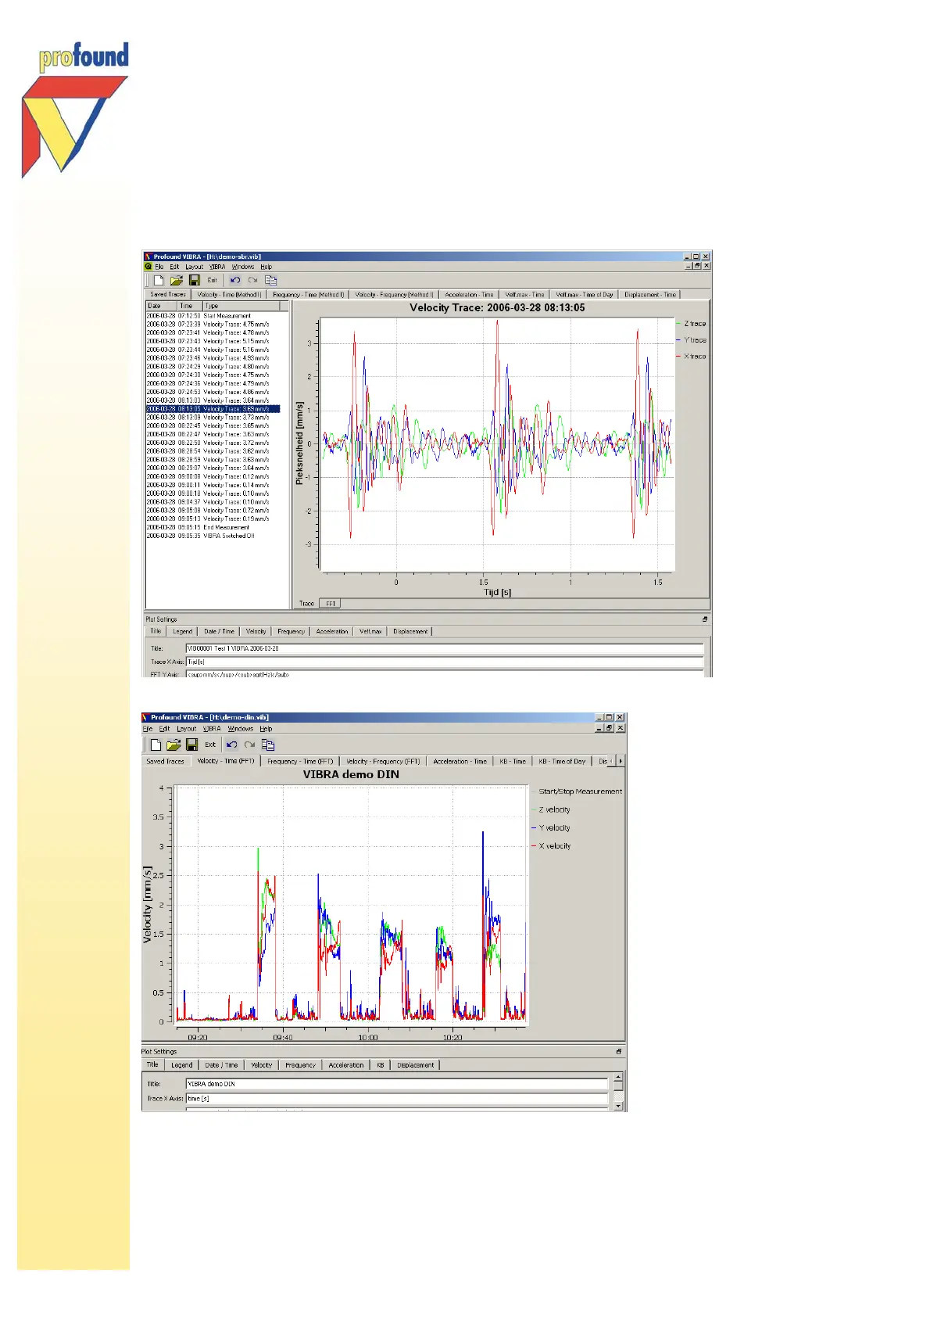Viewport: 930px width, 1317px height.
Task: Select trace entry 08:13:09 Velocity Trace 3.73 mm/s
Action: [x=212, y=418]
